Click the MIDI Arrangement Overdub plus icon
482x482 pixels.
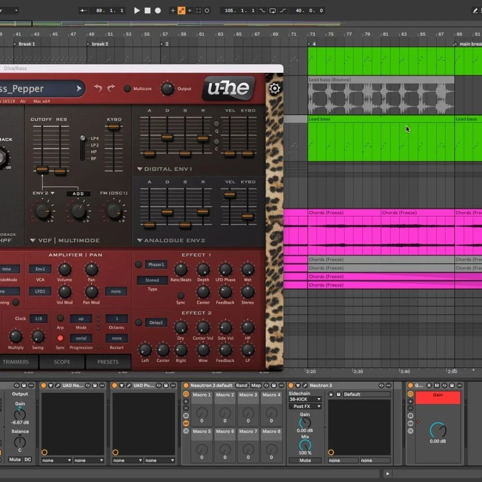tap(173, 11)
